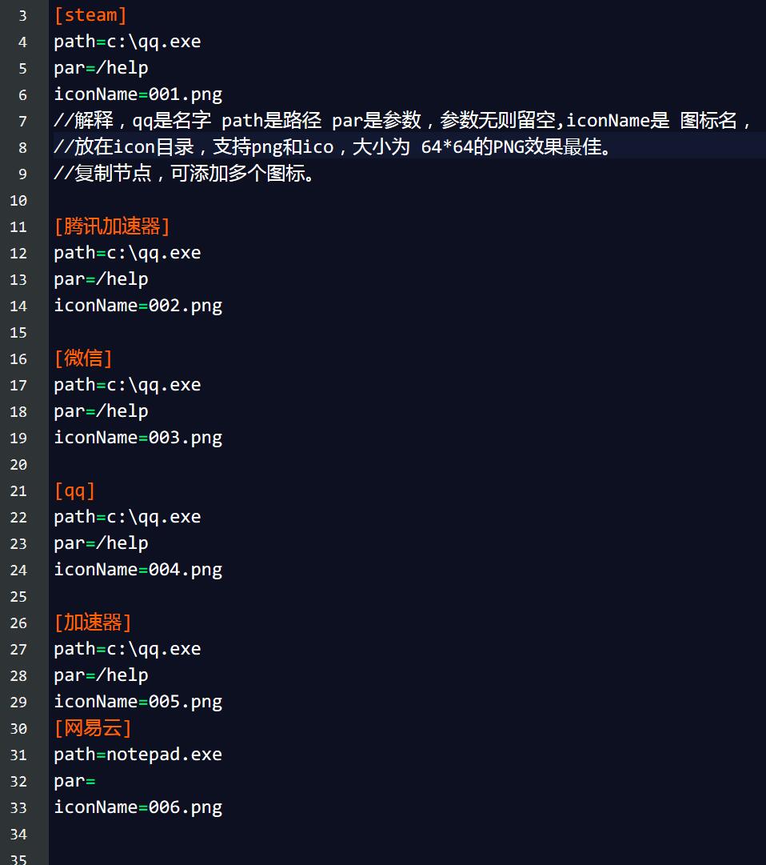Click iconName=003.png text
Screen dimensions: 766x865
(138, 438)
